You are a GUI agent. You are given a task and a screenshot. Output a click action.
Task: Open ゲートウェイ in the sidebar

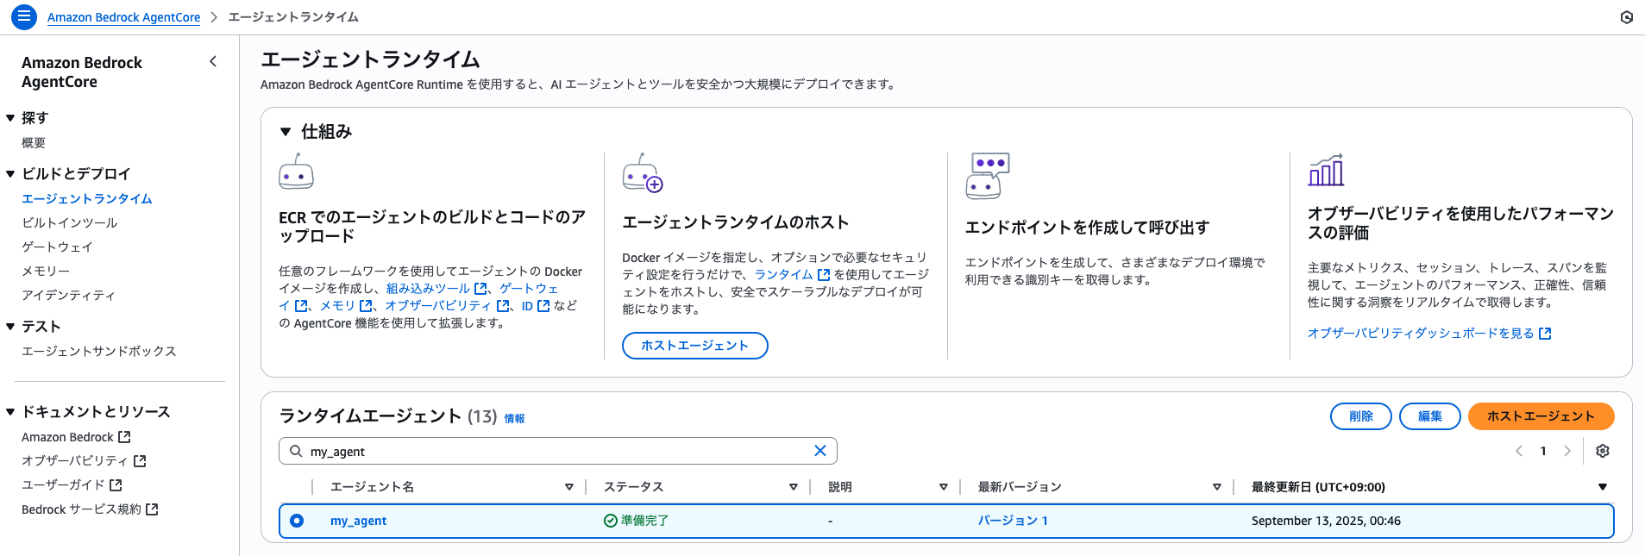tap(57, 247)
